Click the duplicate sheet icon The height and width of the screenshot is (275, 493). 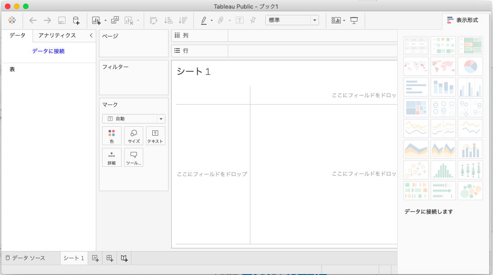pos(115,20)
